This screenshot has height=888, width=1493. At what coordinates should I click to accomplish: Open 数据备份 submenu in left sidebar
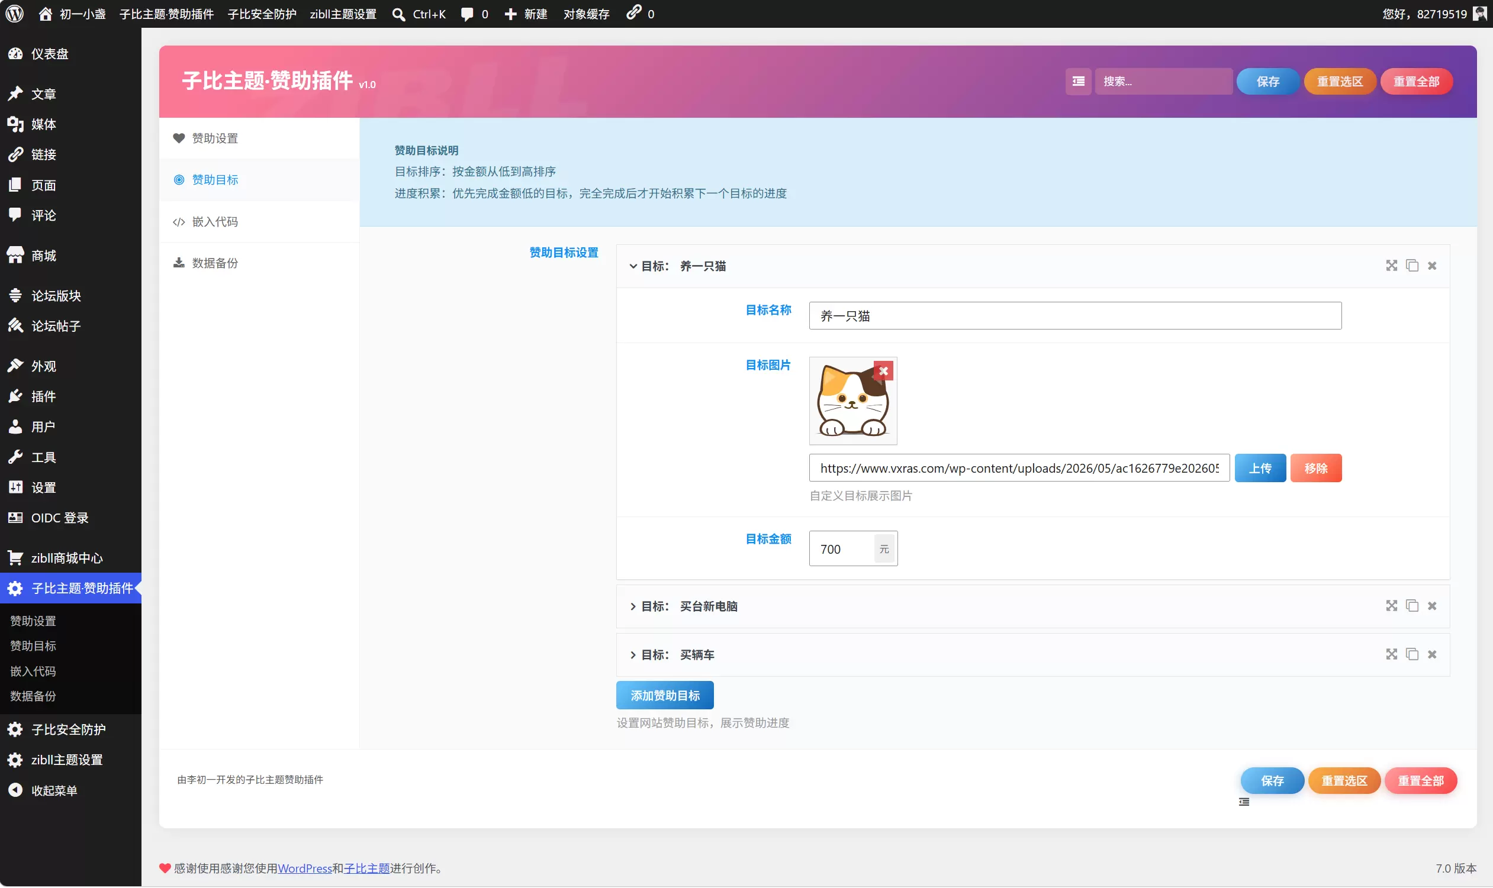(x=34, y=696)
